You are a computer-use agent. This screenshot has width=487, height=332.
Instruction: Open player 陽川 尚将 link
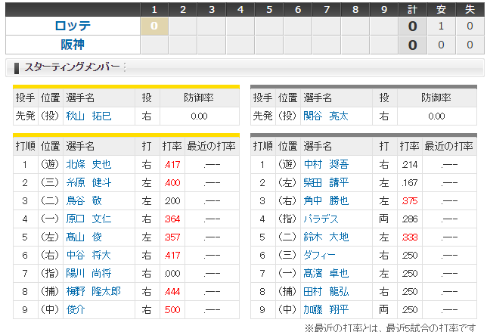88,273
